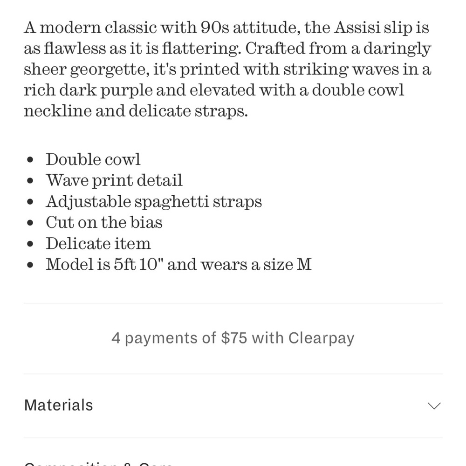466x466 pixels.
Task: Open the Materials accordion label
Action: (x=59, y=405)
